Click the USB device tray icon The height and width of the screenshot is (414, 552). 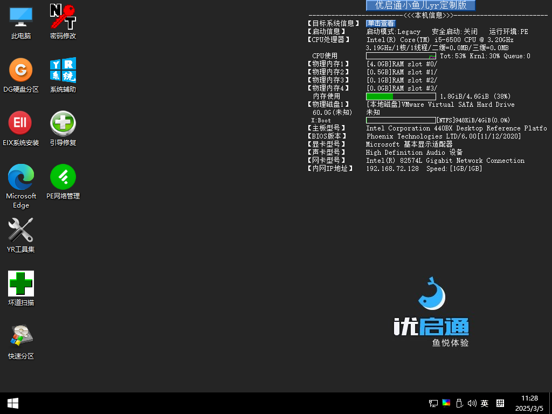click(459, 403)
